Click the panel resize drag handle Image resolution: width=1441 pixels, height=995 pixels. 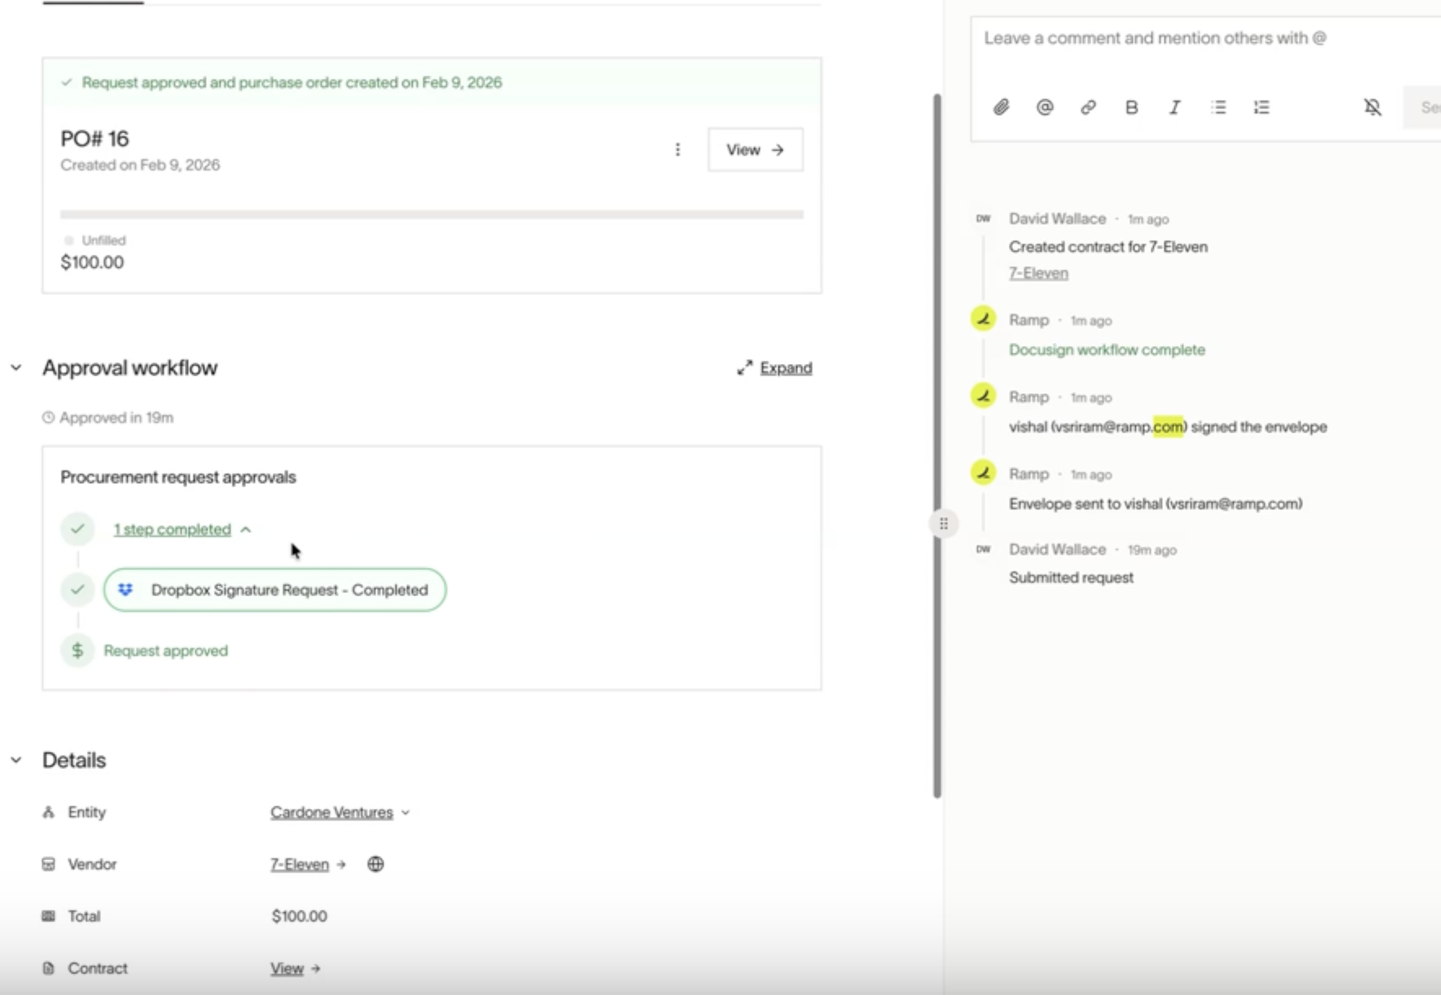pyautogui.click(x=944, y=524)
